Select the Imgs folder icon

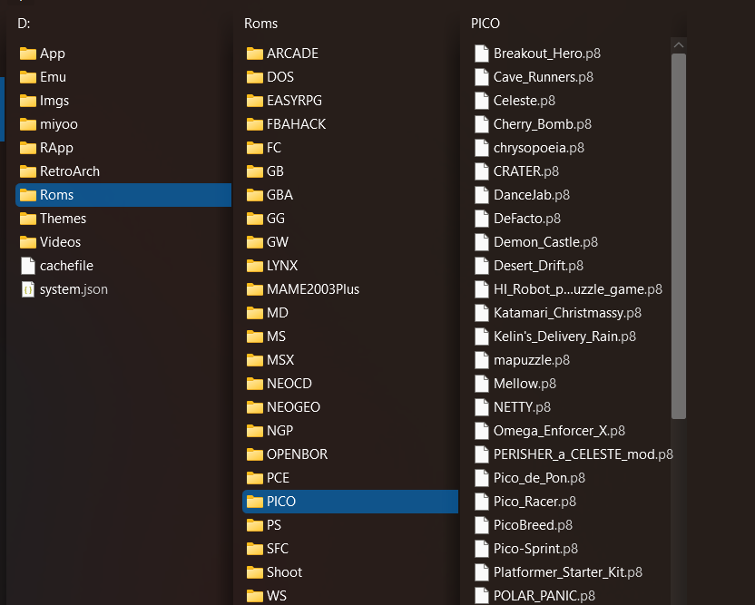point(28,101)
